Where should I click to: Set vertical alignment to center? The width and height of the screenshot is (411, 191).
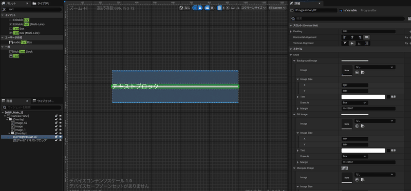[x=352, y=43]
